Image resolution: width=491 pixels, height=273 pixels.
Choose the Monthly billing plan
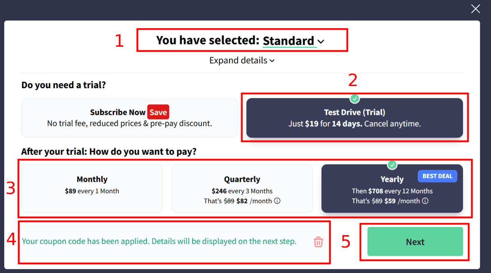point(92,188)
